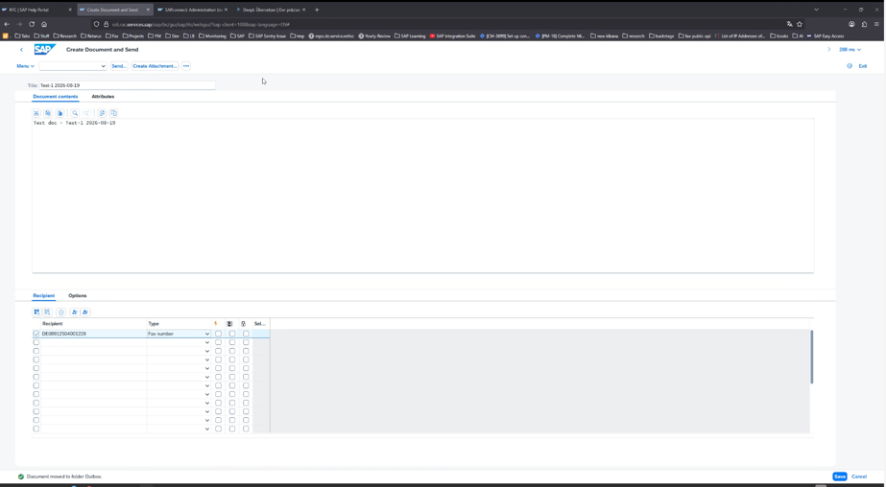Open a new browser tab with the plus
The width and height of the screenshot is (886, 487).
tap(317, 10)
